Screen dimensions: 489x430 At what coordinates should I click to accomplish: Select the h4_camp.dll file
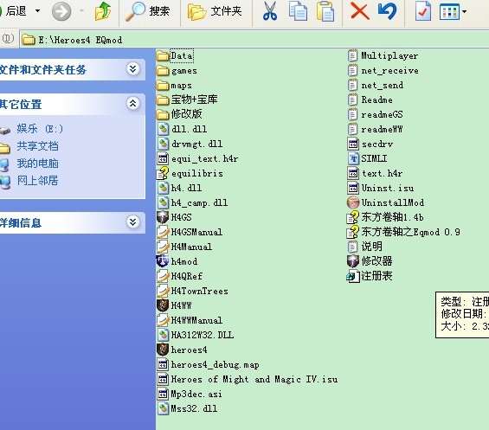point(192,202)
